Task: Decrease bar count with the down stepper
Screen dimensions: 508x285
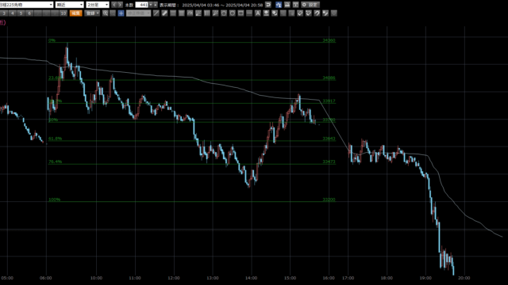Action: [151, 5]
